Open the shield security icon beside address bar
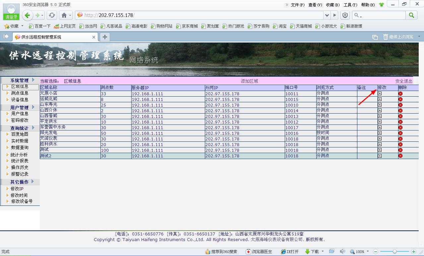Screen dimensions: 424x256 click(x=345, y=15)
